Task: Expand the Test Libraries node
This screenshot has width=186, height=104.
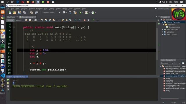Action: [162, 34]
